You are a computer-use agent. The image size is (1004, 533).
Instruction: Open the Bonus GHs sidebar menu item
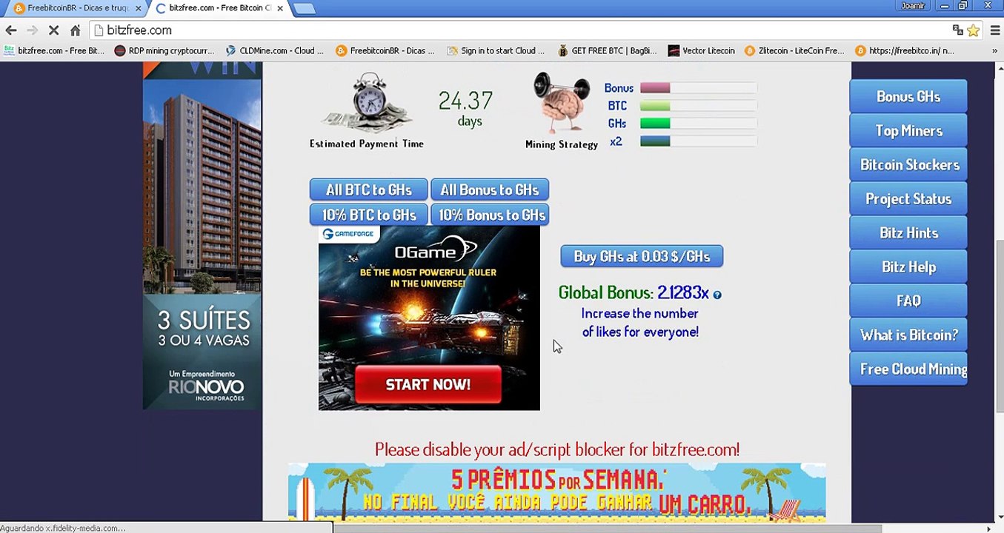(908, 97)
